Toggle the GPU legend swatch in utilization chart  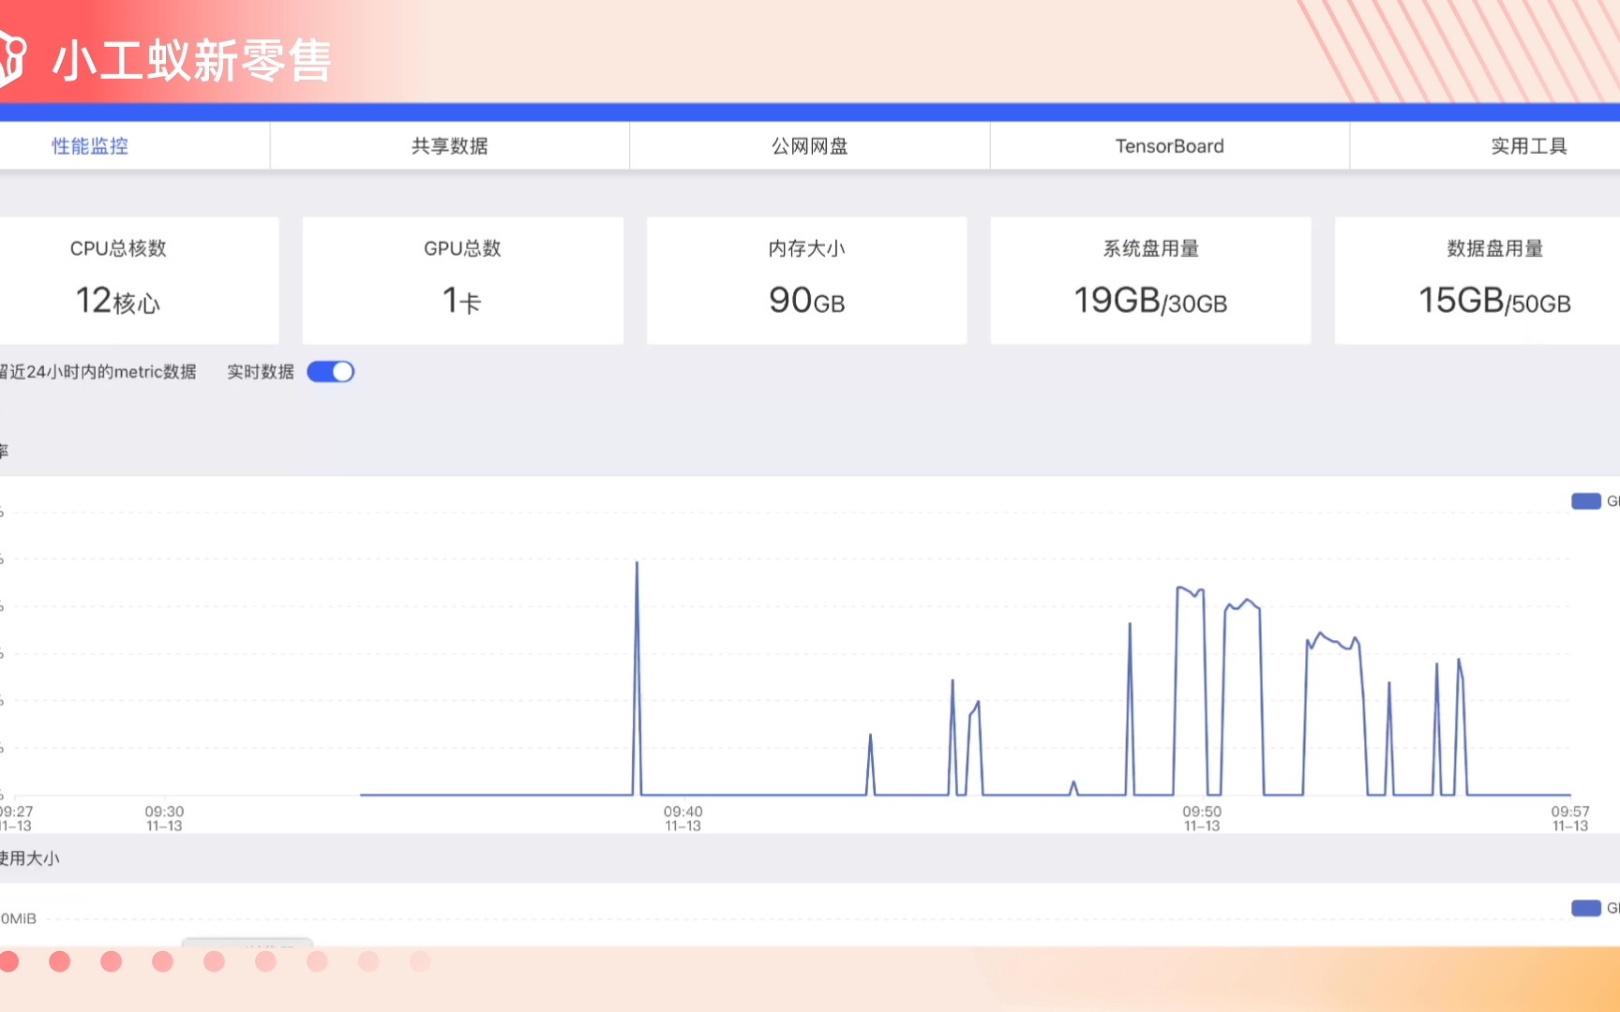tap(1585, 501)
